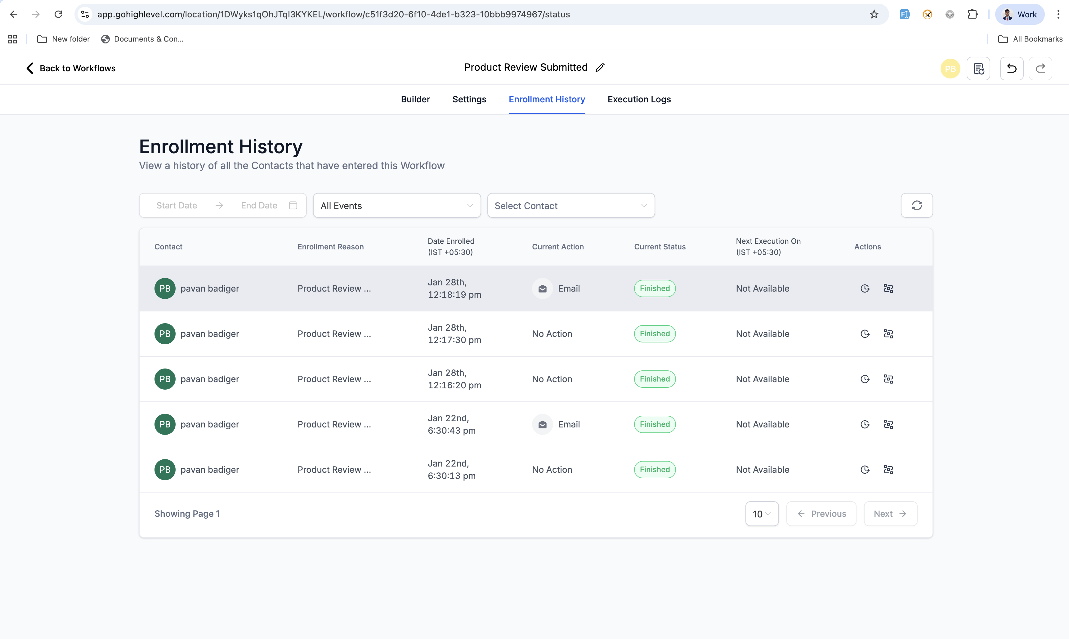Switch to the Execution Logs tab
The image size is (1069, 639).
coord(639,100)
